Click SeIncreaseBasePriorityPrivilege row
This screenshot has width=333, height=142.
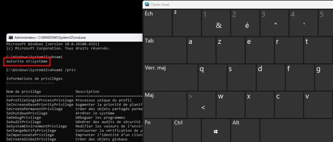click(74, 105)
